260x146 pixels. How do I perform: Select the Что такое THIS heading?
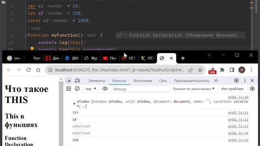26,94
